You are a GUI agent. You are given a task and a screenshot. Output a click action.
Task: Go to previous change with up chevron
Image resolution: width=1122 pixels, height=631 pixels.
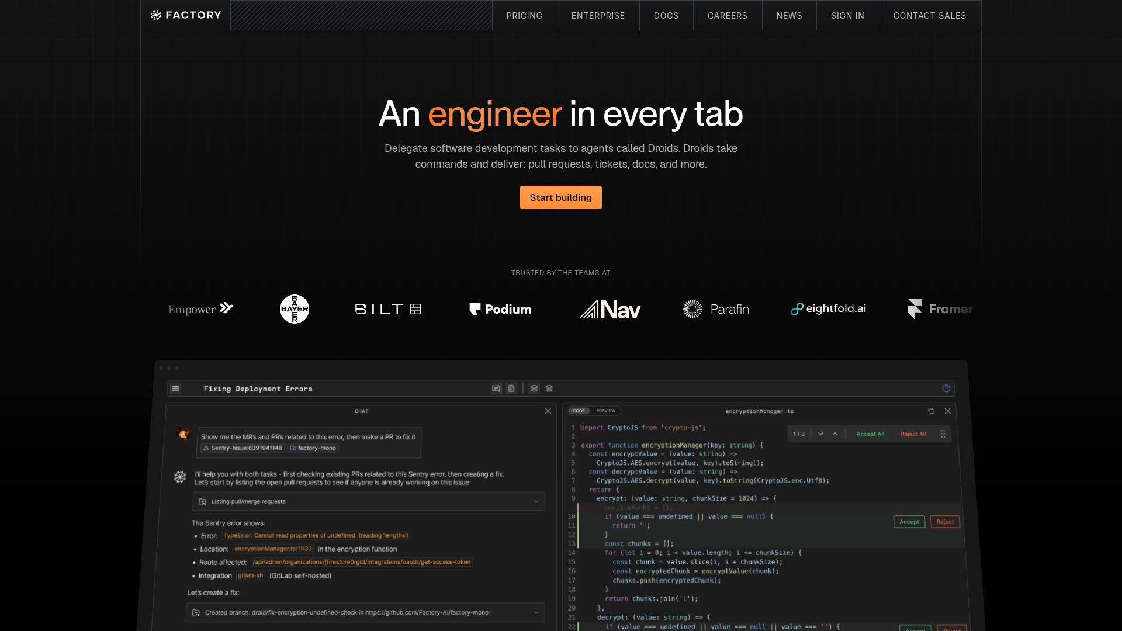[835, 434]
